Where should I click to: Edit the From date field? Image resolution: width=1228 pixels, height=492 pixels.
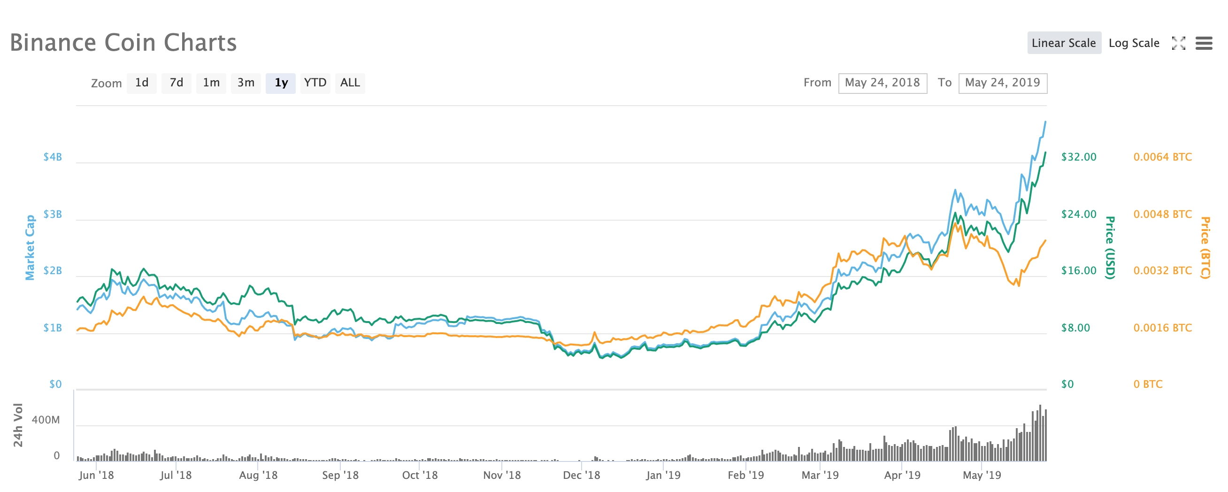(x=883, y=83)
